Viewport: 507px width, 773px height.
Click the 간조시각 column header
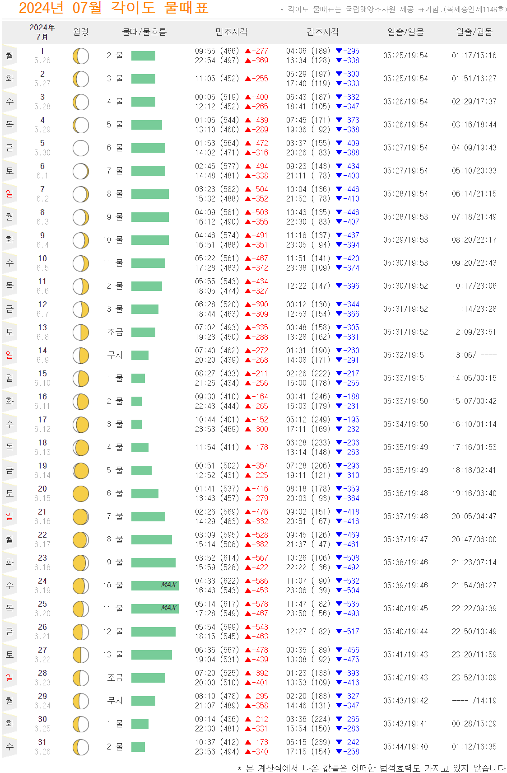pos(323,32)
